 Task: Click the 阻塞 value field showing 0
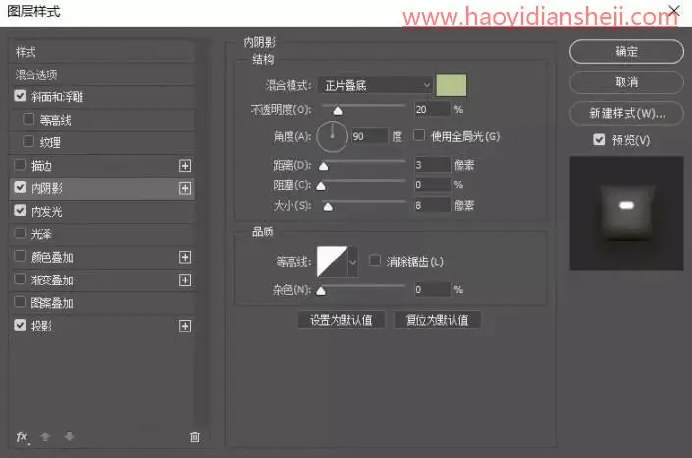click(432, 185)
